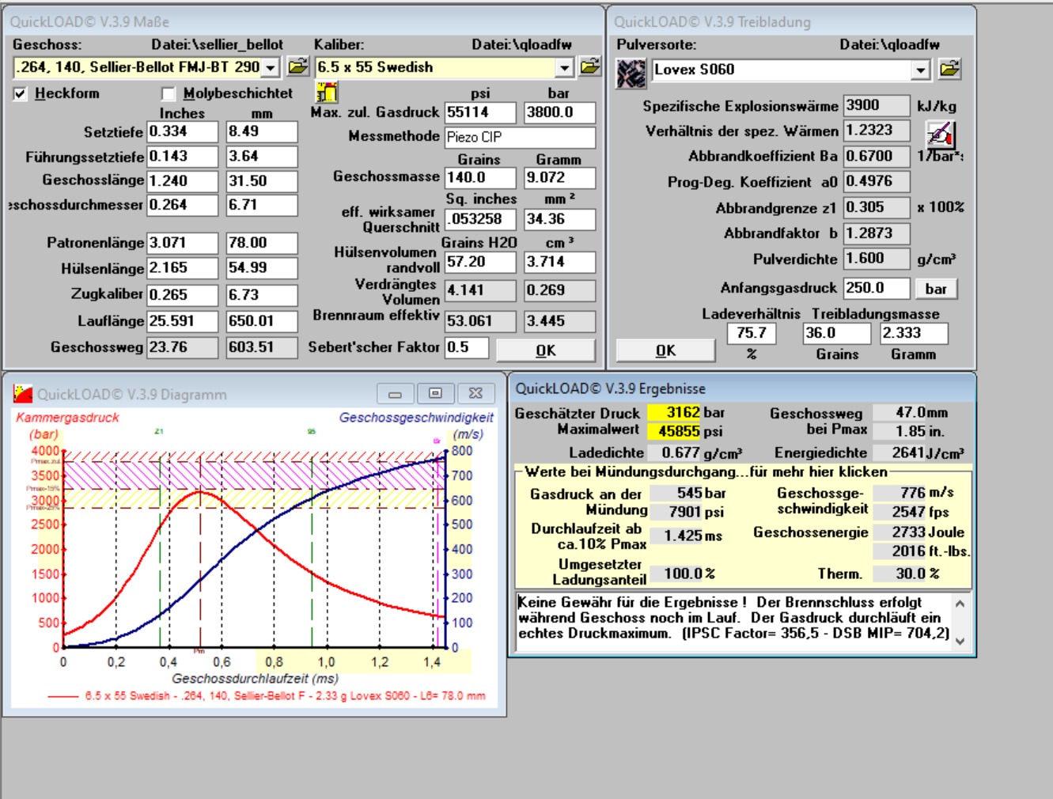
Task: Select the max pressure bar field 3800.0
Action: 560,112
